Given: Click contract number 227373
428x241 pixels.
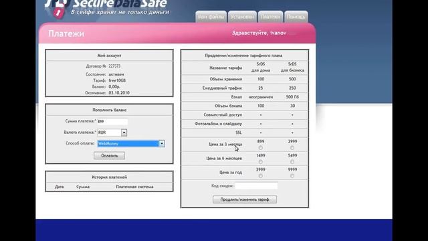Looking at the screenshot, I should 114,66.
